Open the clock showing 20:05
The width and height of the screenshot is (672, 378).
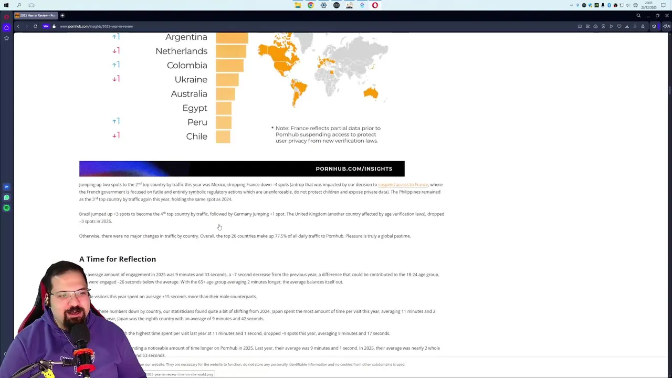click(x=648, y=5)
